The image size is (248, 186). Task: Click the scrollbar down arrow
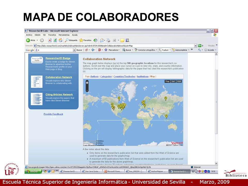[216, 163]
